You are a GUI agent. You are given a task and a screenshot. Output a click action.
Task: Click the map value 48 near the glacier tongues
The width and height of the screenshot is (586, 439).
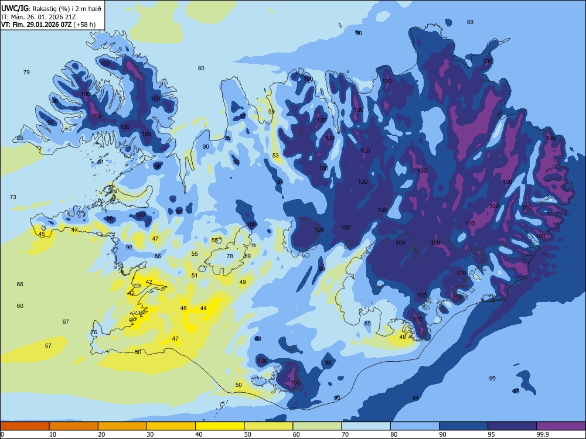pos(403,337)
